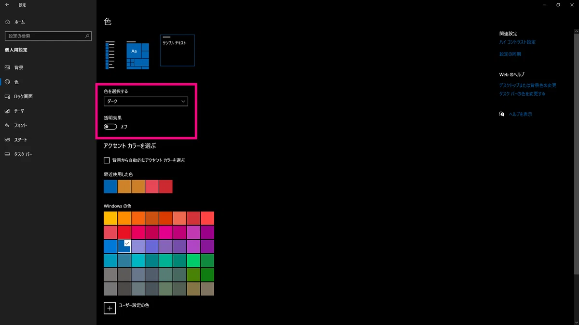Click the オフ label beside the switch

coord(124,127)
